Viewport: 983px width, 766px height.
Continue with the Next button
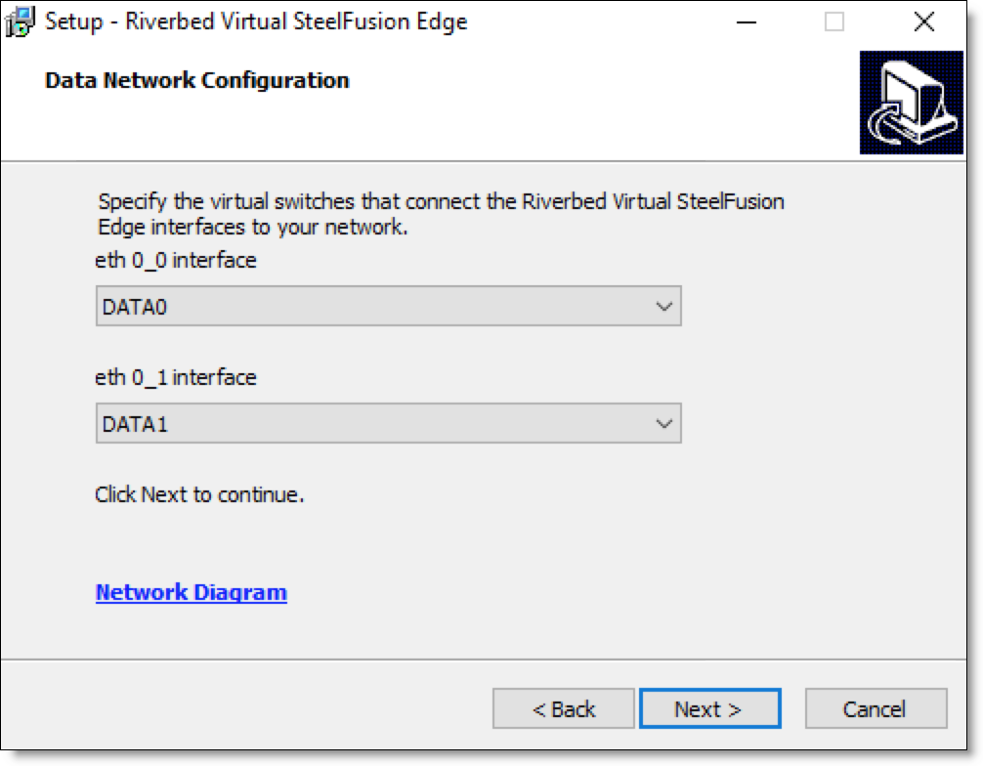tap(709, 709)
